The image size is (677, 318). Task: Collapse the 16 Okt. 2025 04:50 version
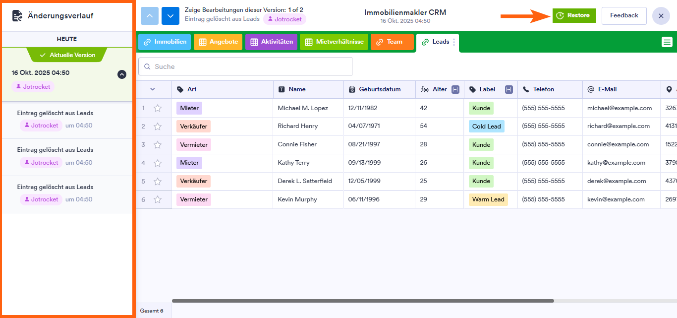point(122,74)
